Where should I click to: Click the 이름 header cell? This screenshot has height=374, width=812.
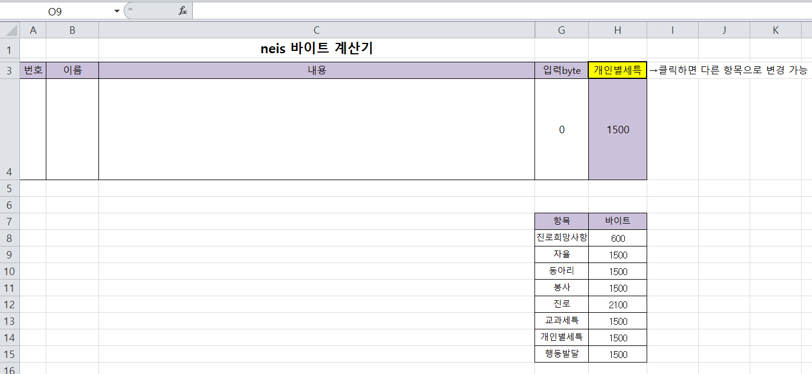pyautogui.click(x=72, y=70)
